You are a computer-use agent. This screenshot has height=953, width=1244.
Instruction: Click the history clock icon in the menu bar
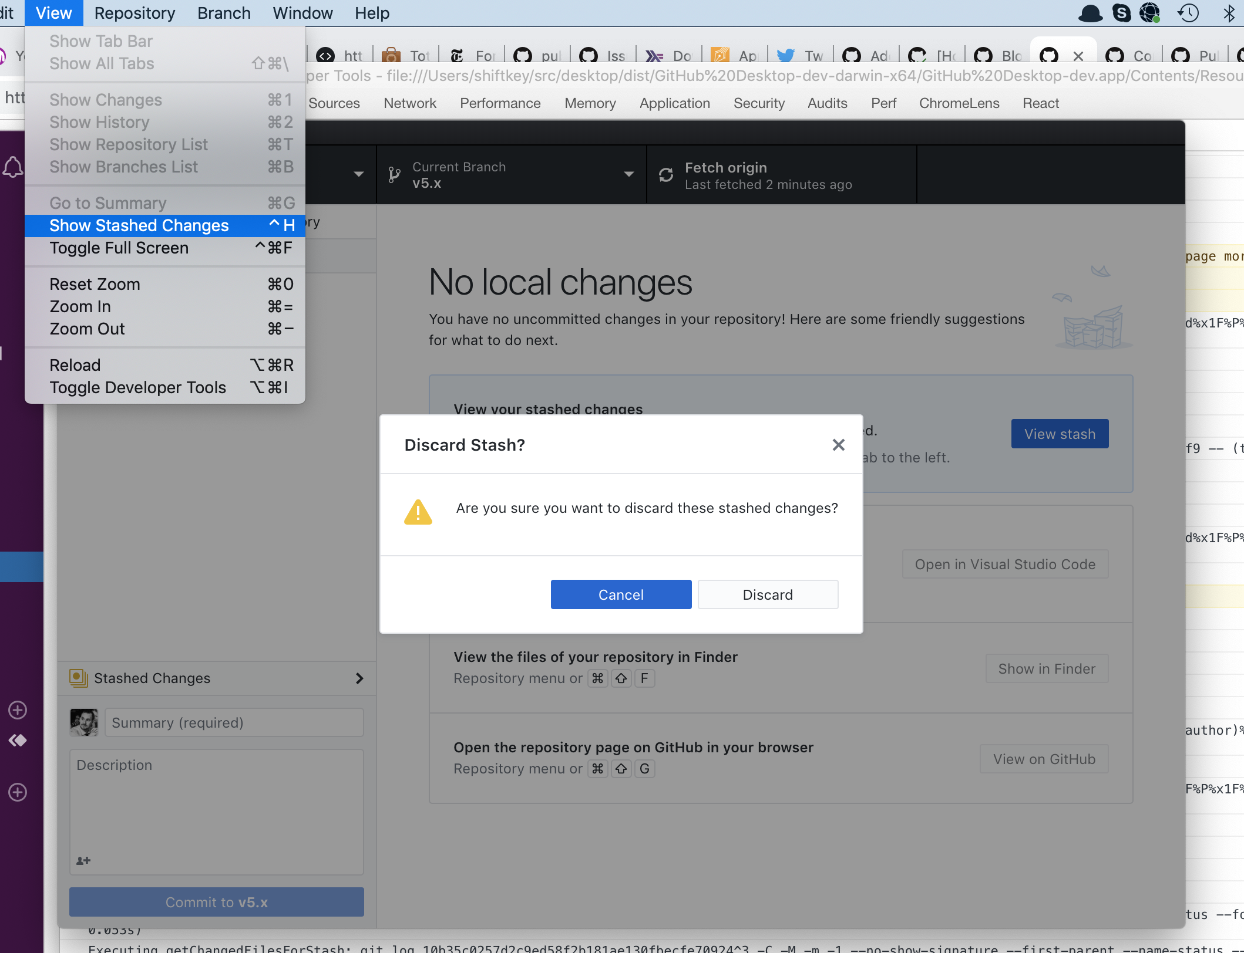point(1188,12)
